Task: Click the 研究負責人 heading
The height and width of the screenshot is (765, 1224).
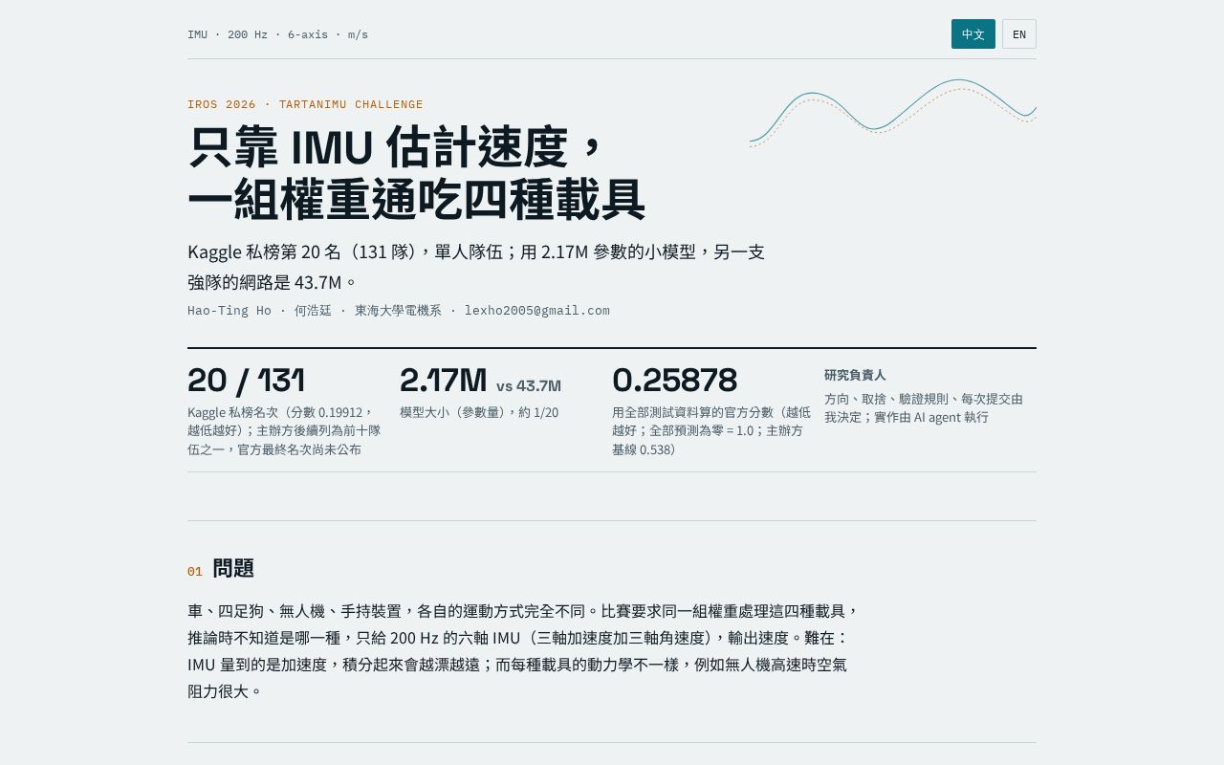Action: (x=855, y=375)
